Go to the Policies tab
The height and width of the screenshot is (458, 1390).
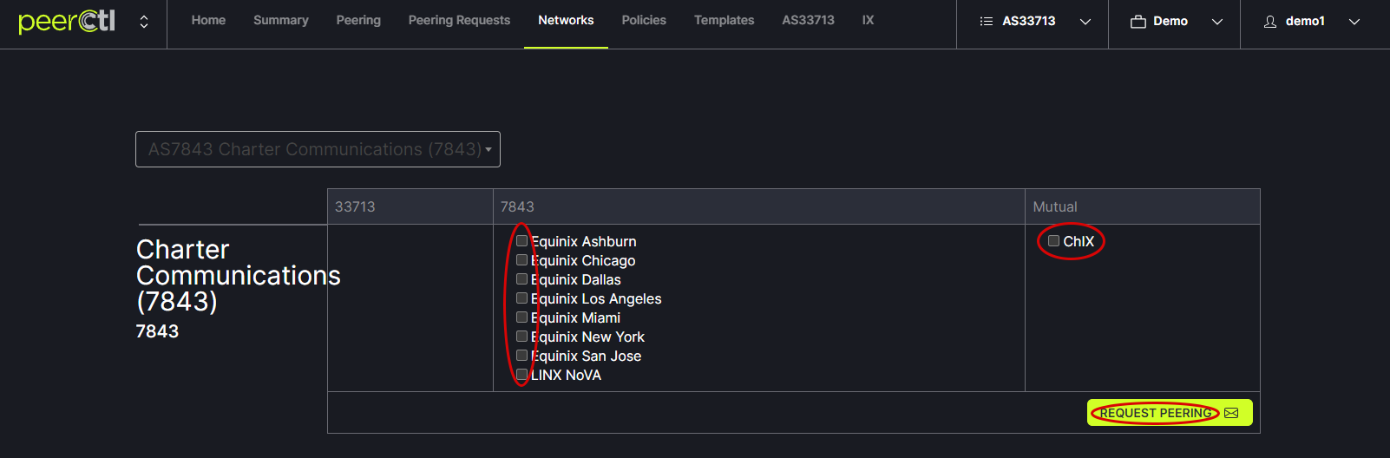click(644, 20)
